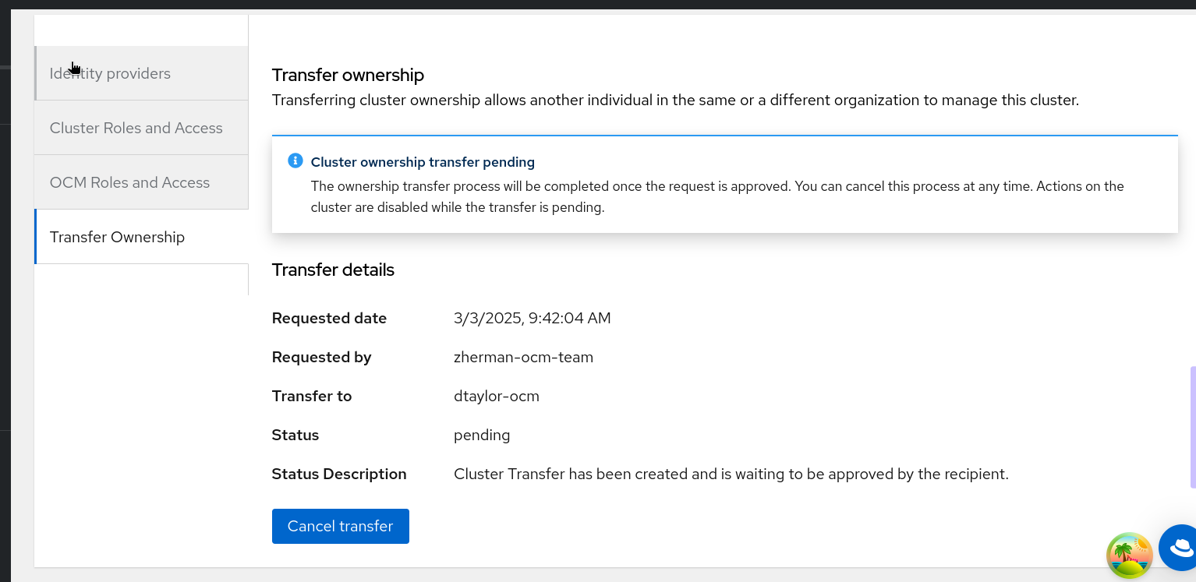Click the "Transfer ownership" heading
The width and height of the screenshot is (1196, 582).
tap(348, 75)
